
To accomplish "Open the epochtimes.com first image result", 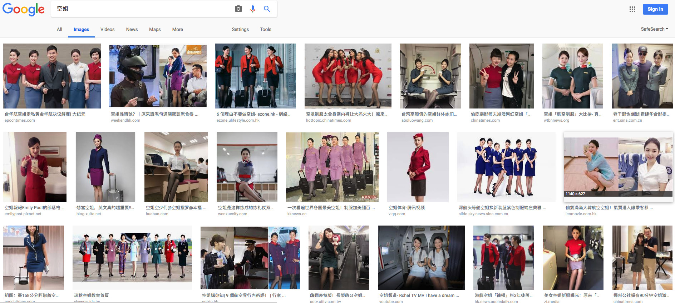I will [52, 76].
